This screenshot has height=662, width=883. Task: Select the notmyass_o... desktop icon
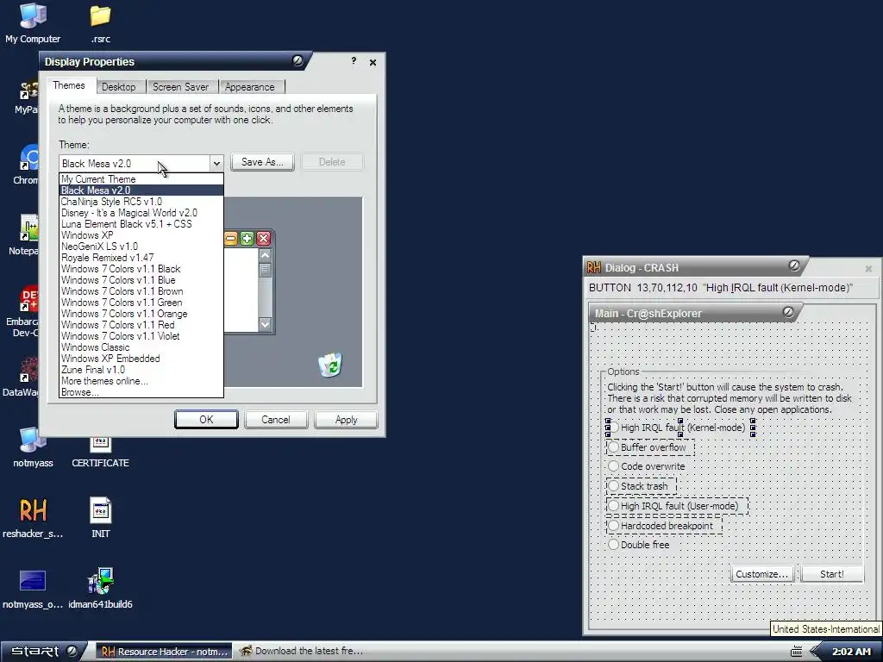[x=33, y=589]
